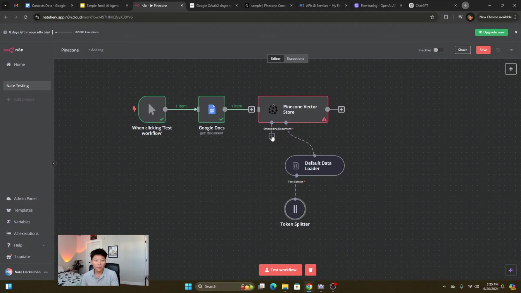Switch to the ChatGPT browser tab
521x293 pixels.
pos(433,5)
